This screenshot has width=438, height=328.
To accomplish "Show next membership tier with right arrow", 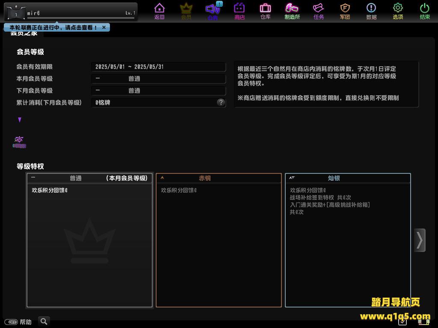I will [420, 240].
